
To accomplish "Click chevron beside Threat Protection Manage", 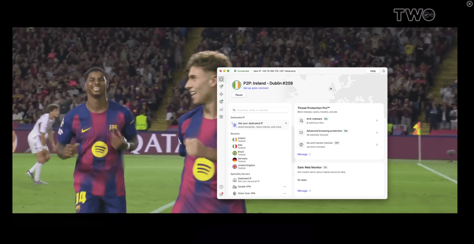I will click(x=310, y=154).
